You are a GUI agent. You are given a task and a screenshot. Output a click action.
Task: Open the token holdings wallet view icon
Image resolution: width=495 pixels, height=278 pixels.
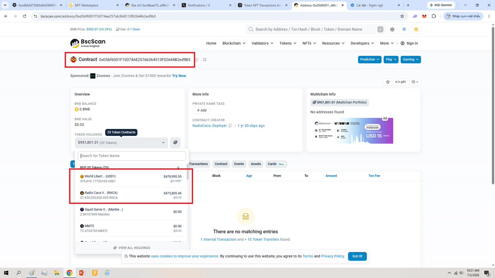[x=175, y=143]
